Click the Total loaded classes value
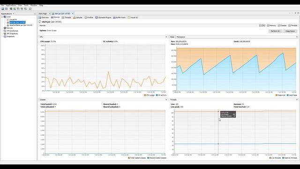This screenshot has width=300, height=169. pos(54,104)
